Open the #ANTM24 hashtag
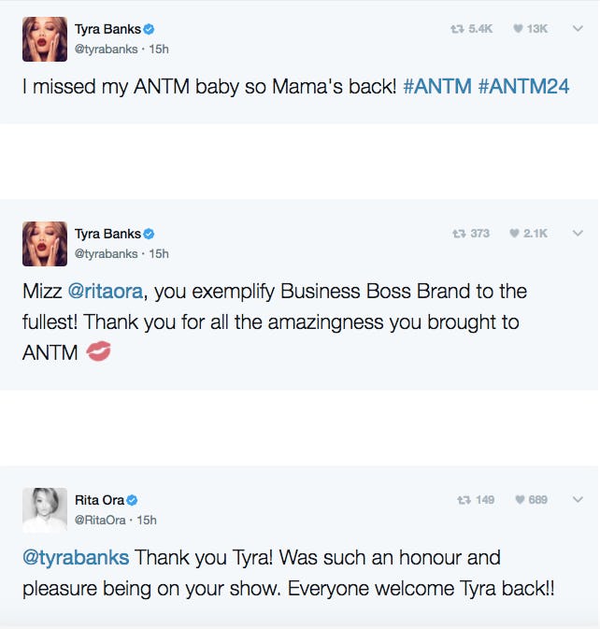 523,86
